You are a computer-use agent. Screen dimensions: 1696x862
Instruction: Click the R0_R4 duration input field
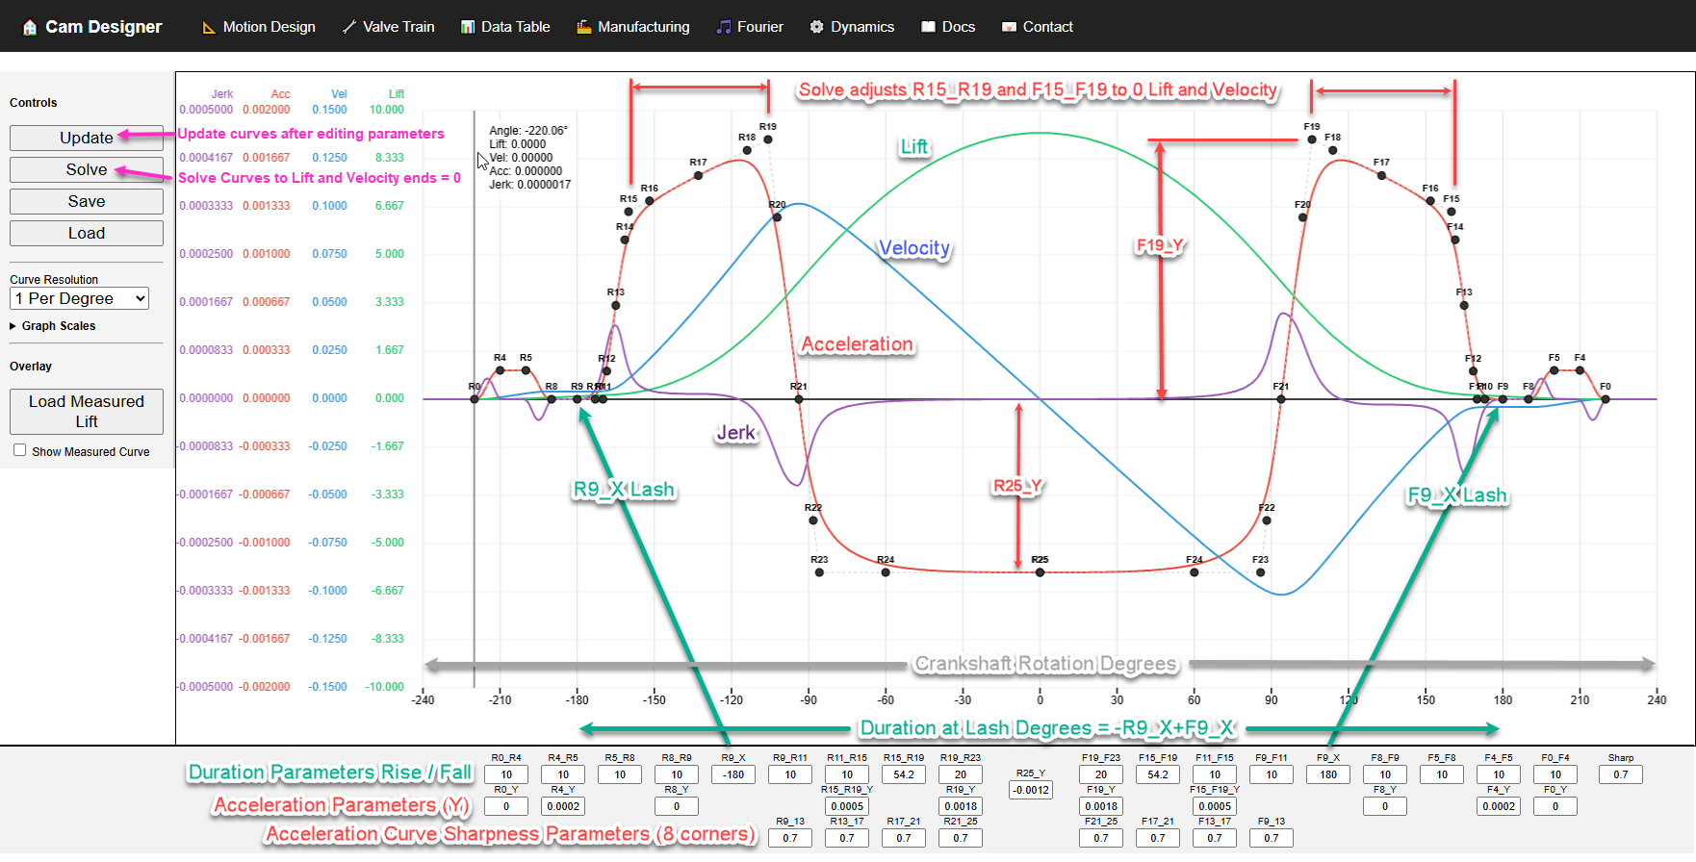(506, 774)
